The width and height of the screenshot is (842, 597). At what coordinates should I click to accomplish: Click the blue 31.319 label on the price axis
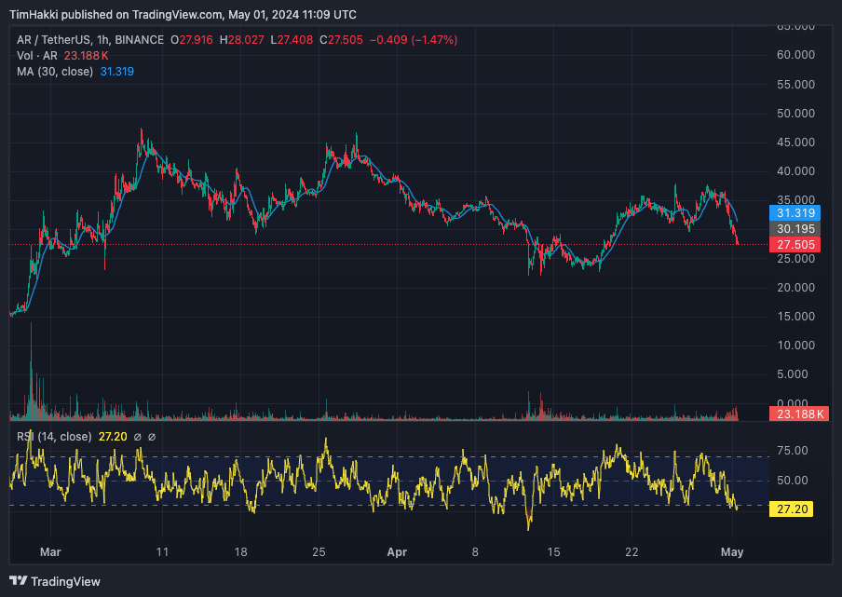(794, 211)
